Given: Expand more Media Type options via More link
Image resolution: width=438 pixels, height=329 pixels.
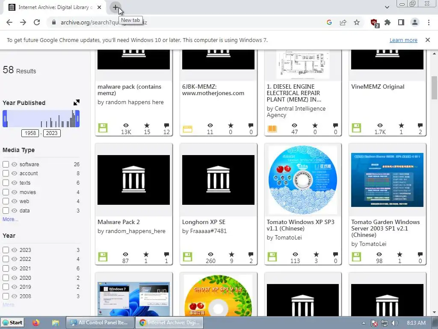Looking at the screenshot, I should click(x=10, y=219).
